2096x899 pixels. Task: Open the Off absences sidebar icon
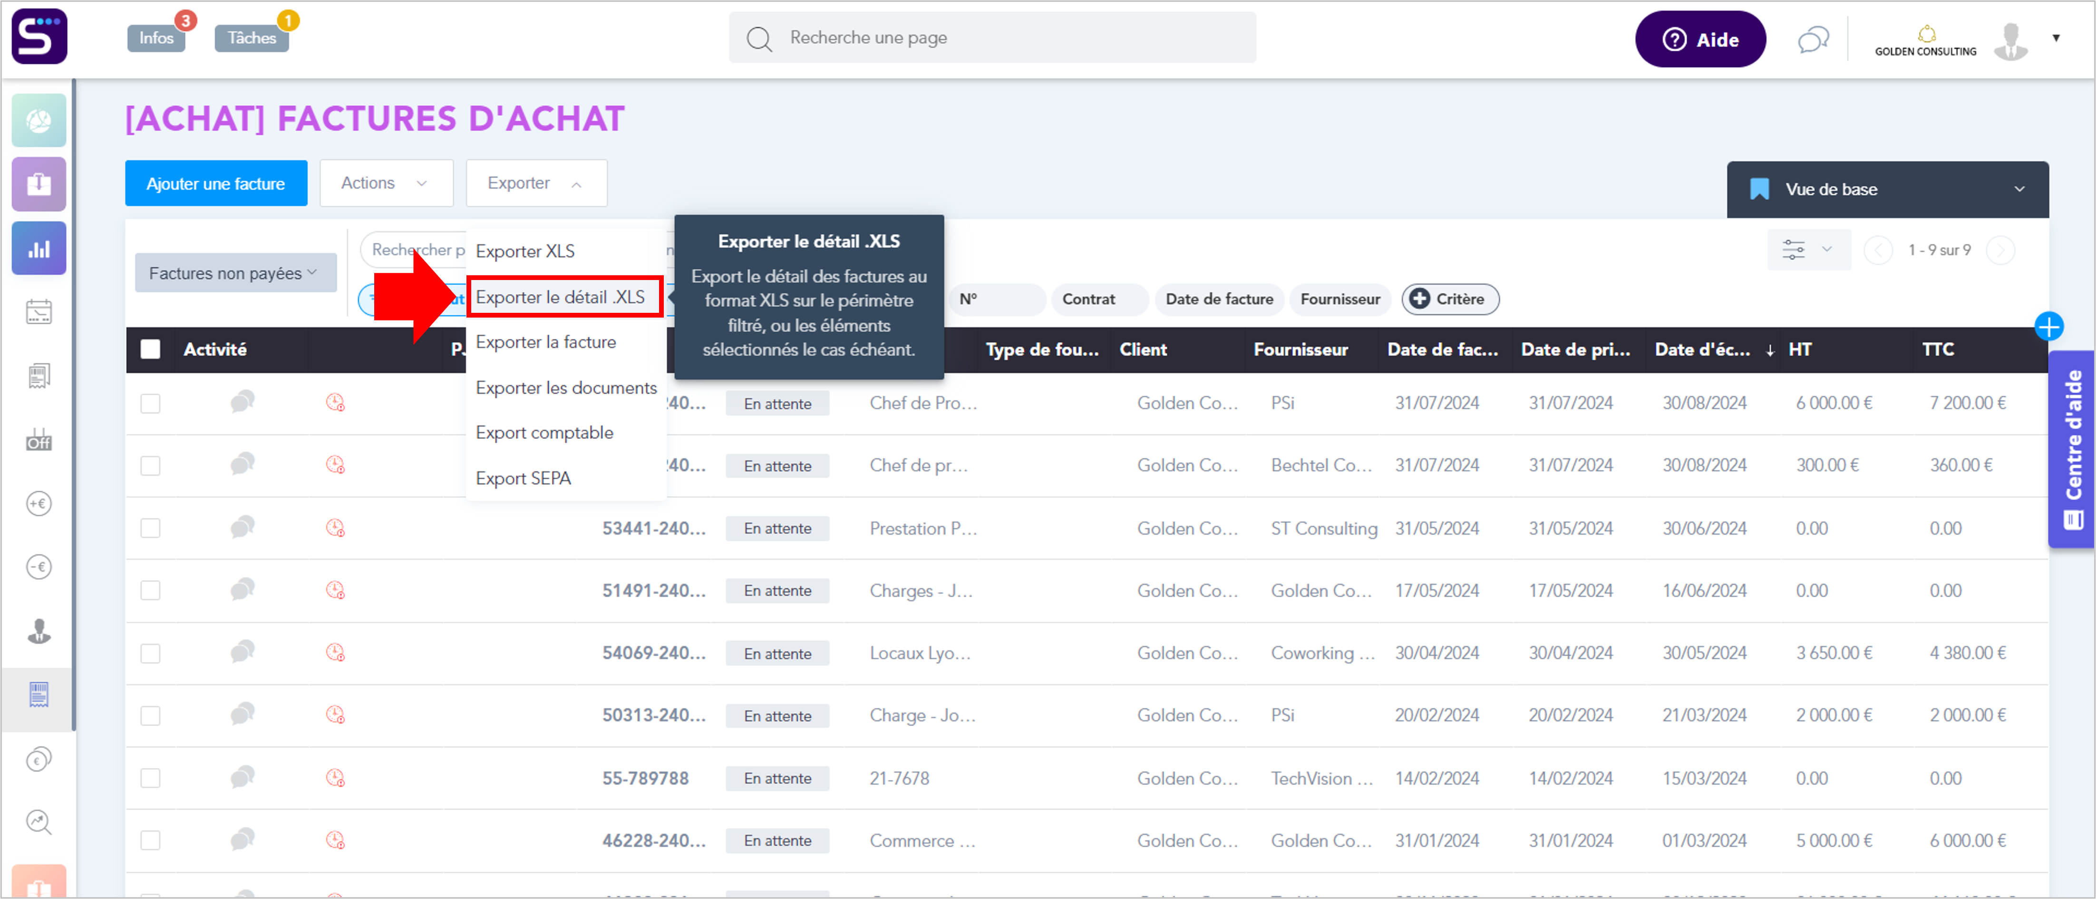(39, 439)
